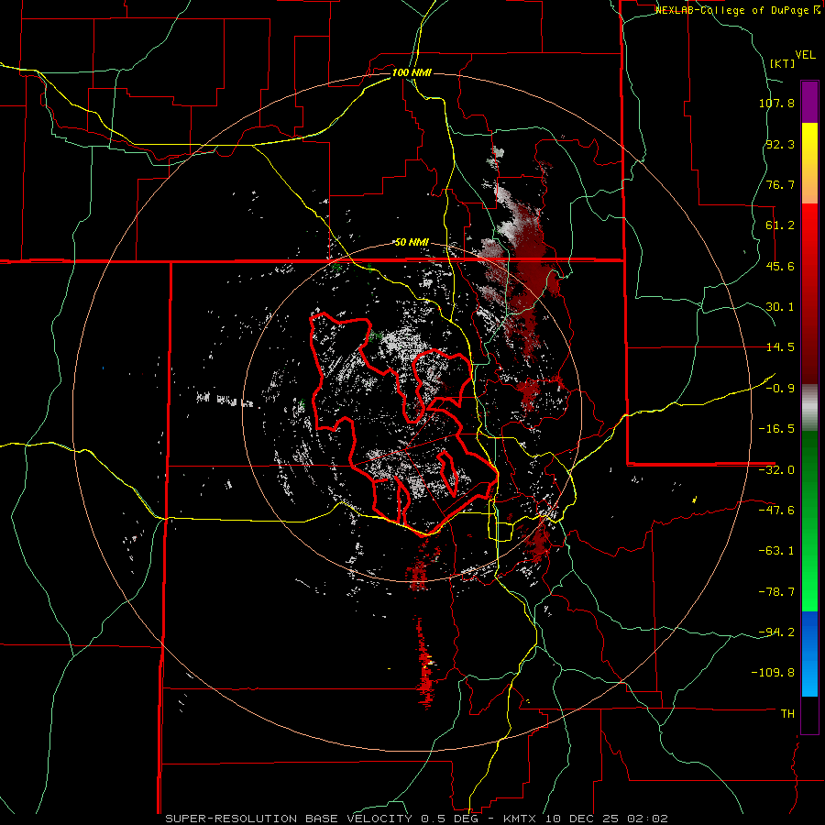The height and width of the screenshot is (825, 825).
Task: Click the -16.5 velocity scale label
Action: coord(776,429)
